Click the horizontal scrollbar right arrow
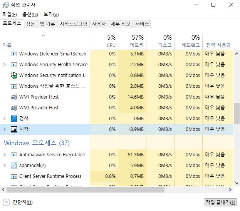 [x=230, y=190]
